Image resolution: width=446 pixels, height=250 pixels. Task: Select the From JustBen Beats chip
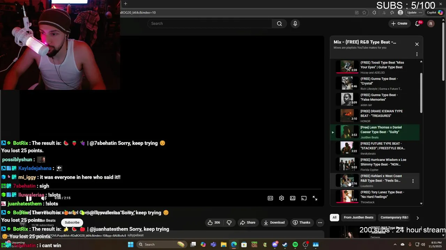click(359, 217)
